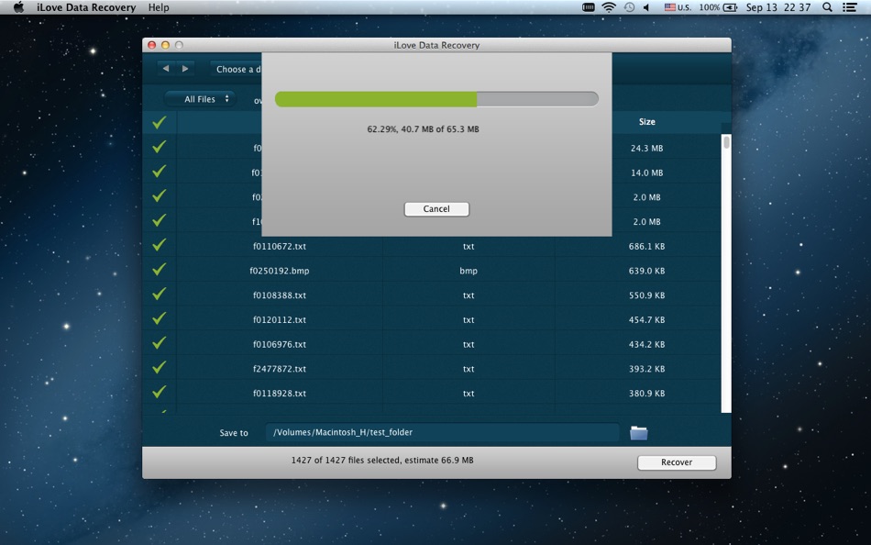Click the 454.7 KB size cell
871x545 pixels.
pos(646,320)
